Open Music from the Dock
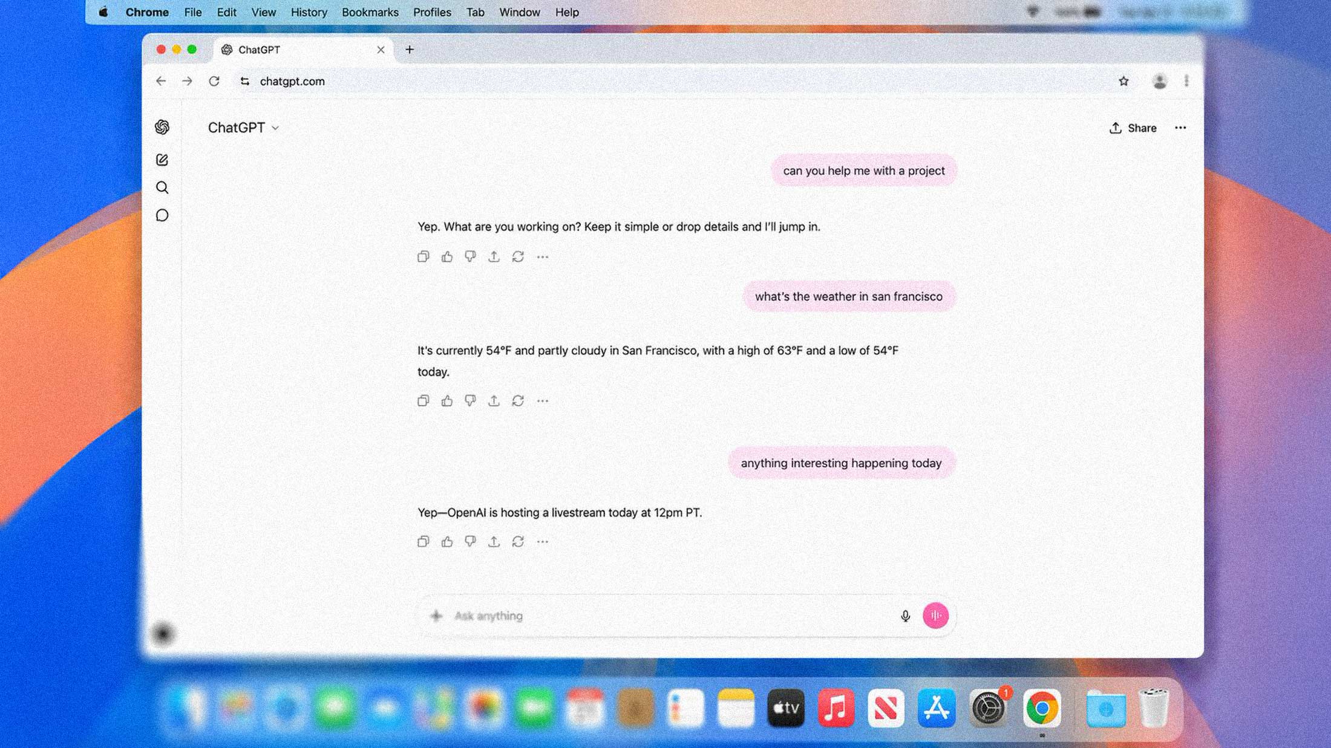Image resolution: width=1331 pixels, height=748 pixels. (835, 708)
